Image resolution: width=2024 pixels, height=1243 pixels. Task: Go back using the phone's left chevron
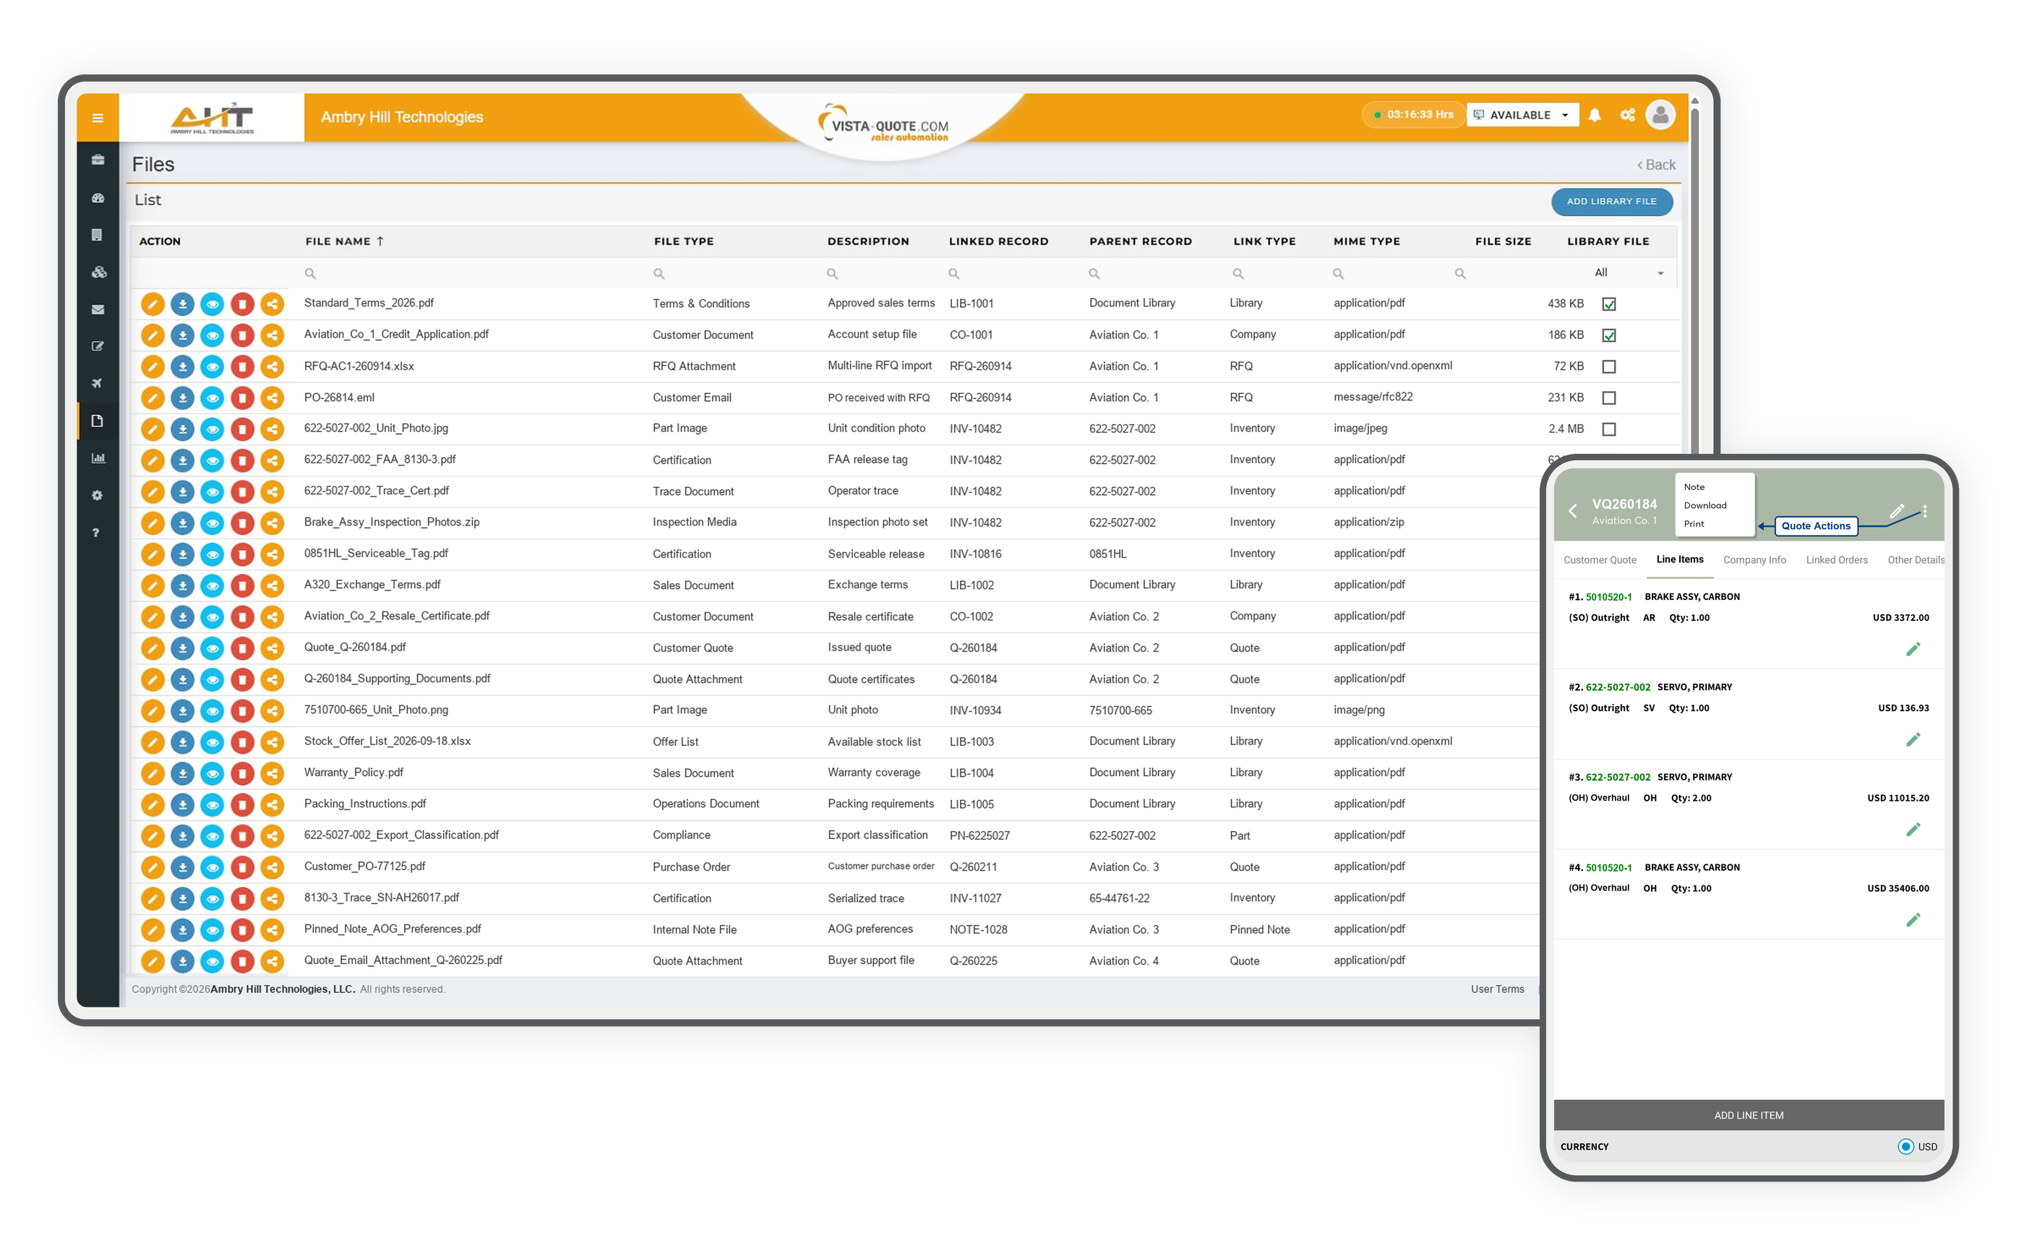(x=1571, y=510)
